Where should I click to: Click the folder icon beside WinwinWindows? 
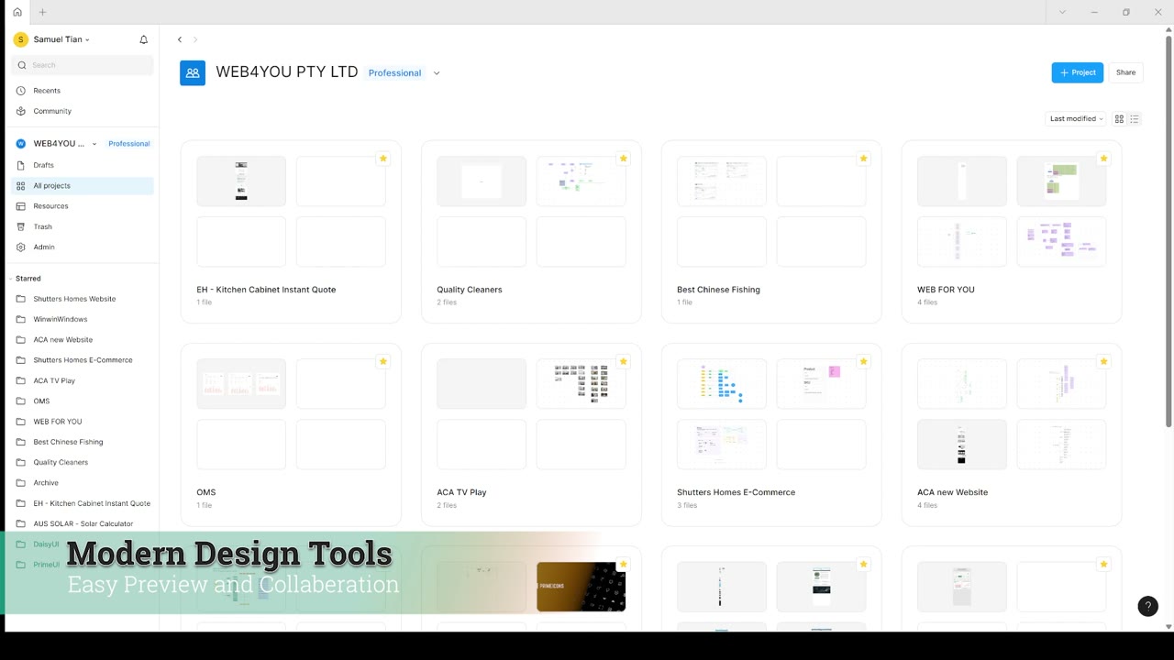click(x=21, y=319)
